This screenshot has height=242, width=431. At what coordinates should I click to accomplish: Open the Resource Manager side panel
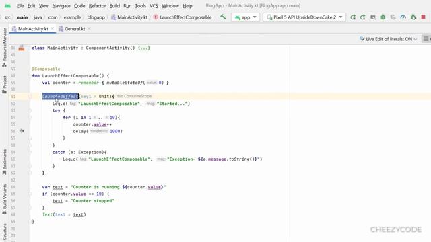click(x=5, y=47)
